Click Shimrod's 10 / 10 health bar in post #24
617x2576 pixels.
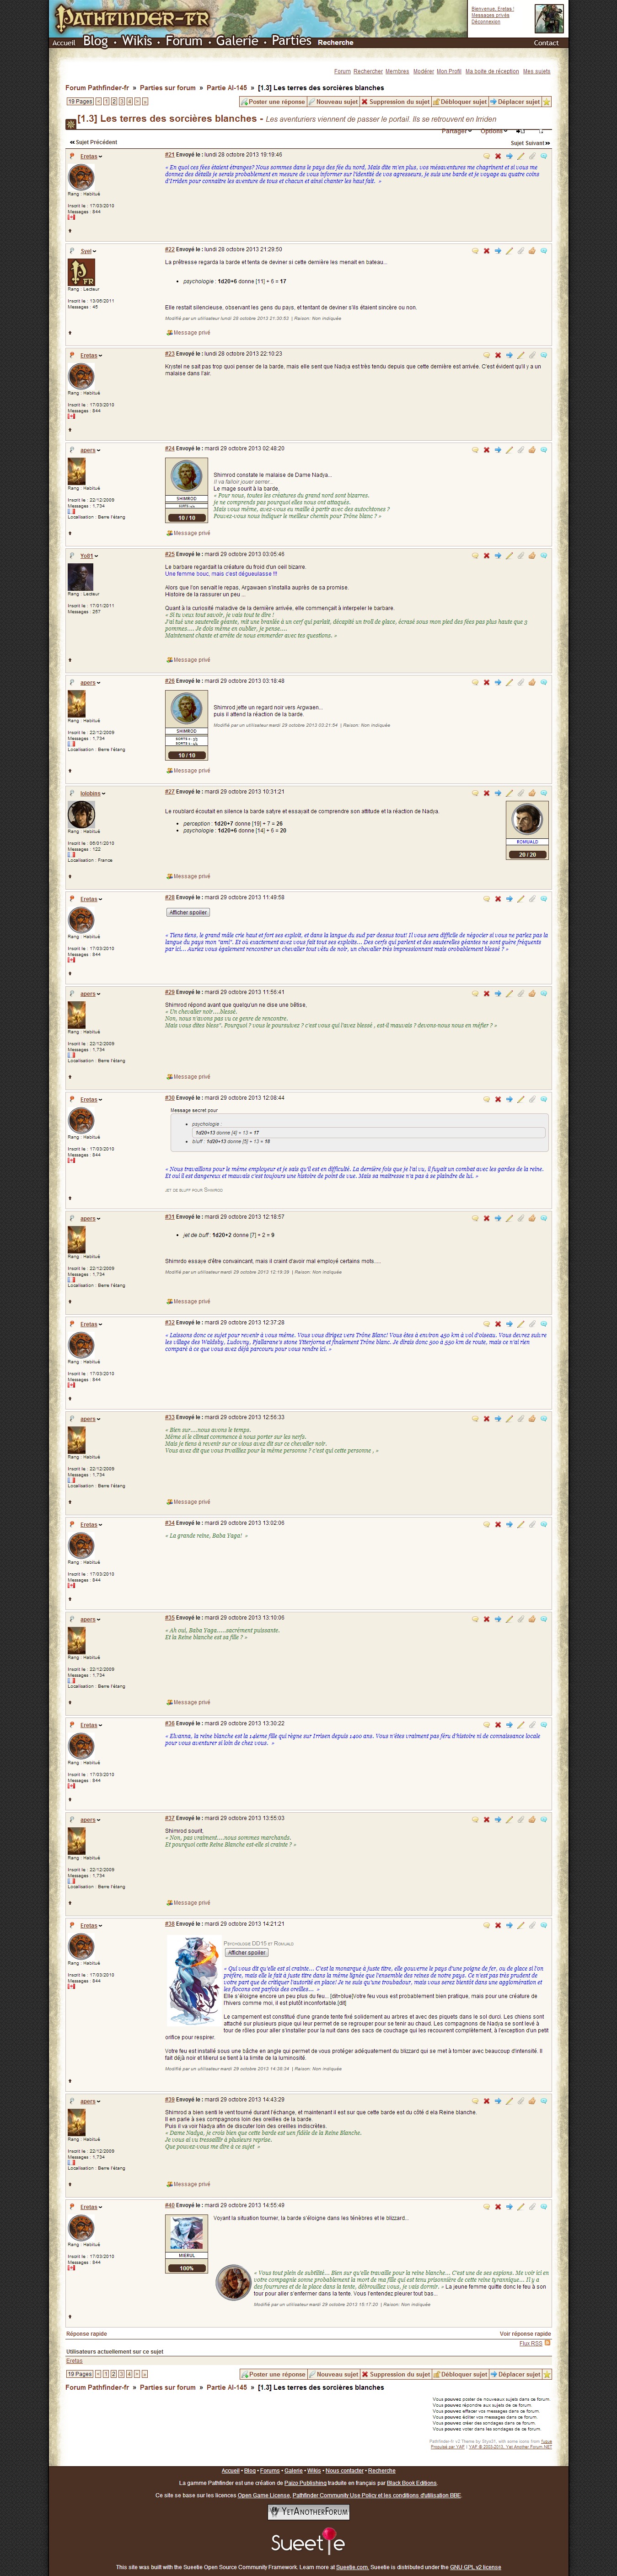(187, 518)
